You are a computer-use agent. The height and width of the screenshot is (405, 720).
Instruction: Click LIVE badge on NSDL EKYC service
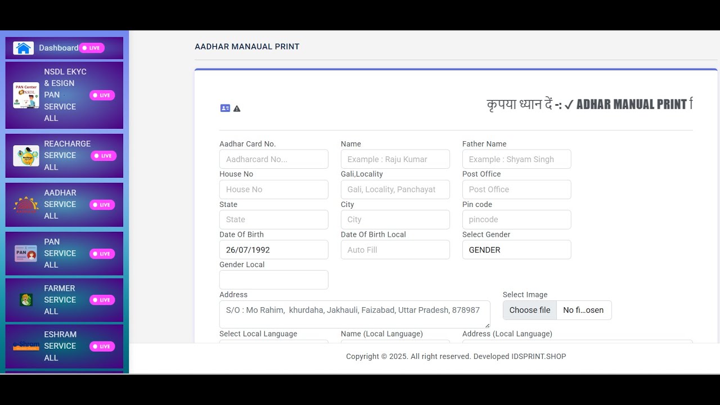[102, 95]
